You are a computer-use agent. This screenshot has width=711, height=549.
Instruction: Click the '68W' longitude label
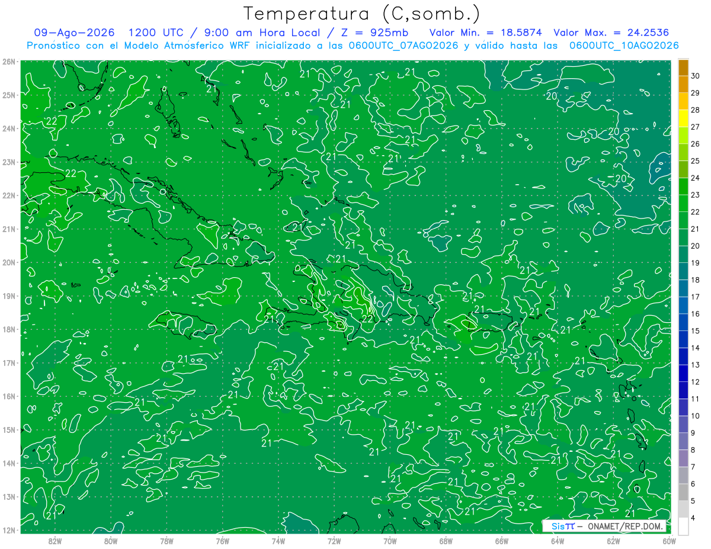(x=446, y=541)
